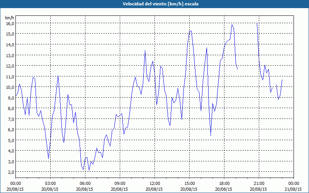Click the 4,0 y-axis label

(x=11, y=151)
